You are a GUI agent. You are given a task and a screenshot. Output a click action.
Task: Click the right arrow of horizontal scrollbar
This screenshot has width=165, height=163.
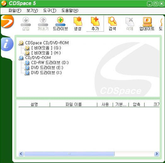click(156, 154)
